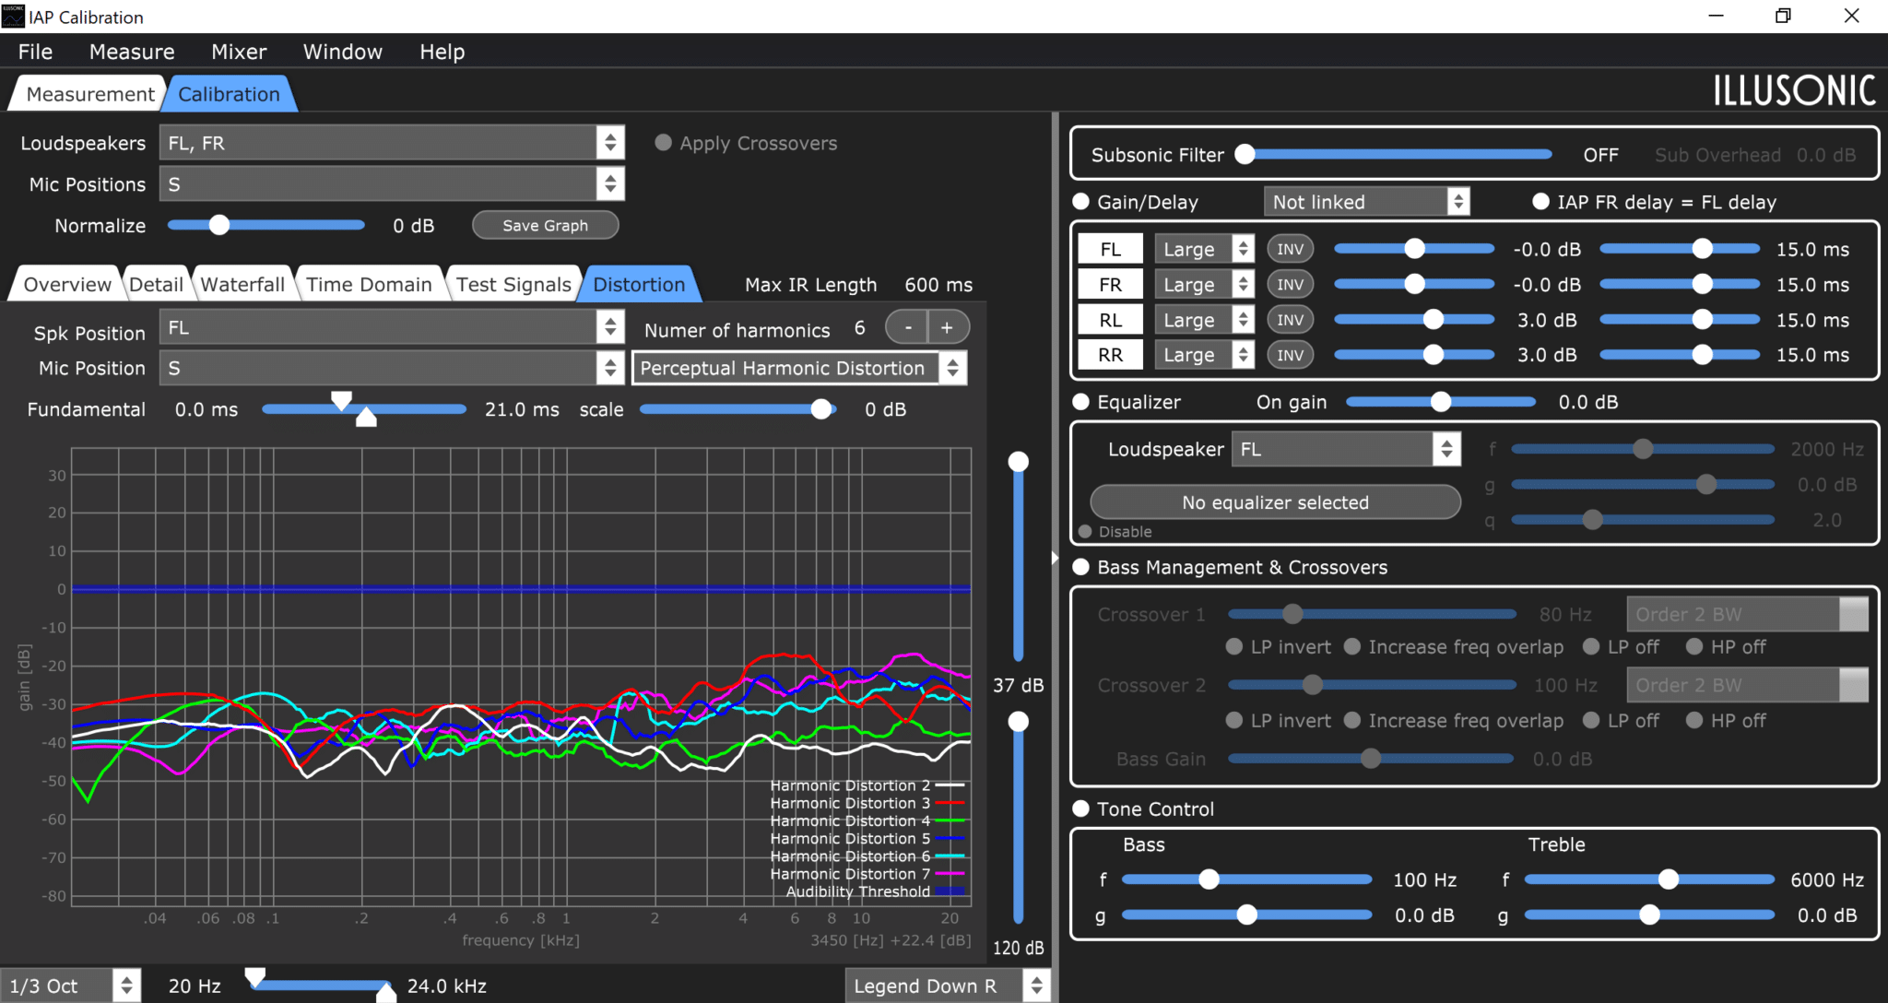This screenshot has width=1888, height=1003.
Task: Enable Crossover 2 HP off
Action: click(x=1694, y=721)
